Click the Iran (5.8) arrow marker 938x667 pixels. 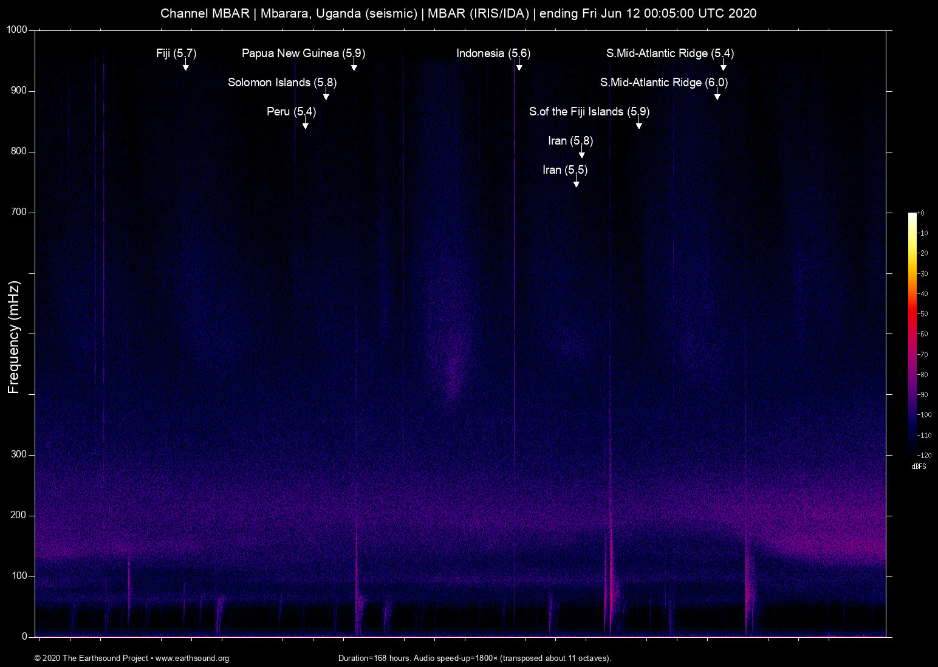click(x=581, y=154)
